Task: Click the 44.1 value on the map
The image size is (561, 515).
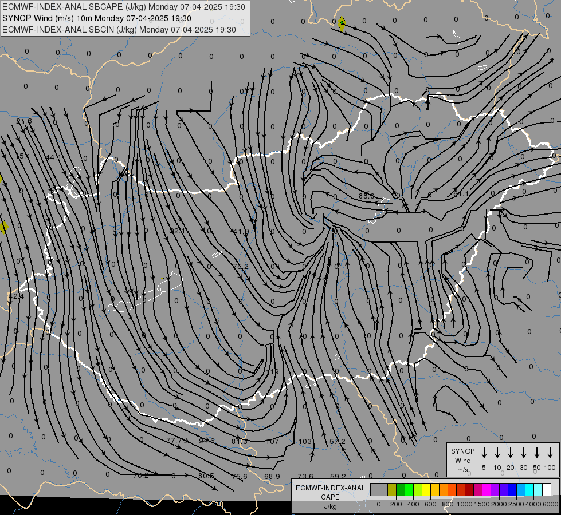Action: (53, 157)
